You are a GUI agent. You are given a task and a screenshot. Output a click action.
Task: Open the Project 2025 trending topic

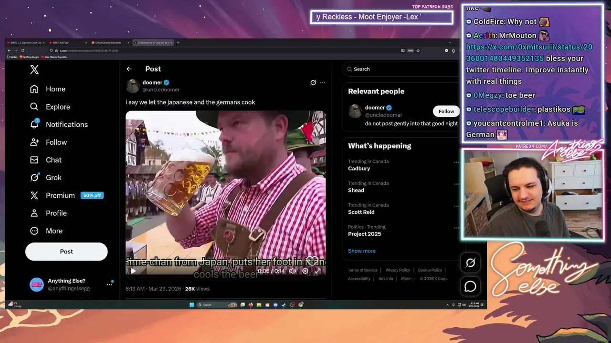click(364, 234)
